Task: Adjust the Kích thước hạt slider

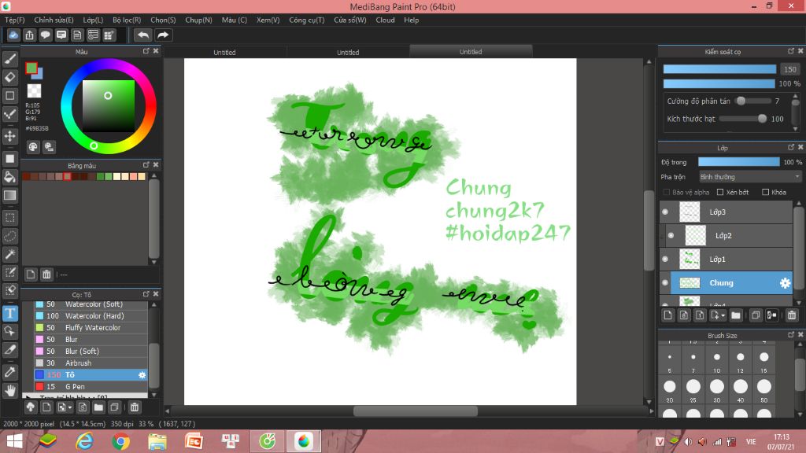Action: click(x=743, y=119)
